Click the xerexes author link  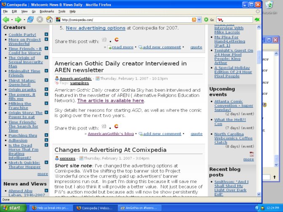pos(67,158)
